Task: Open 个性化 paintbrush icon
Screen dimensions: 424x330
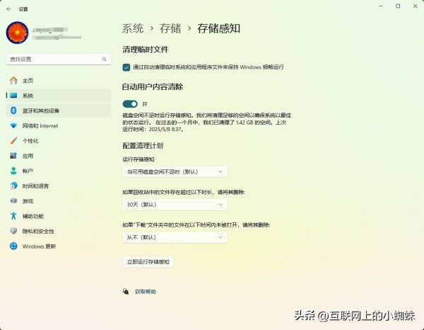Action: click(13, 141)
